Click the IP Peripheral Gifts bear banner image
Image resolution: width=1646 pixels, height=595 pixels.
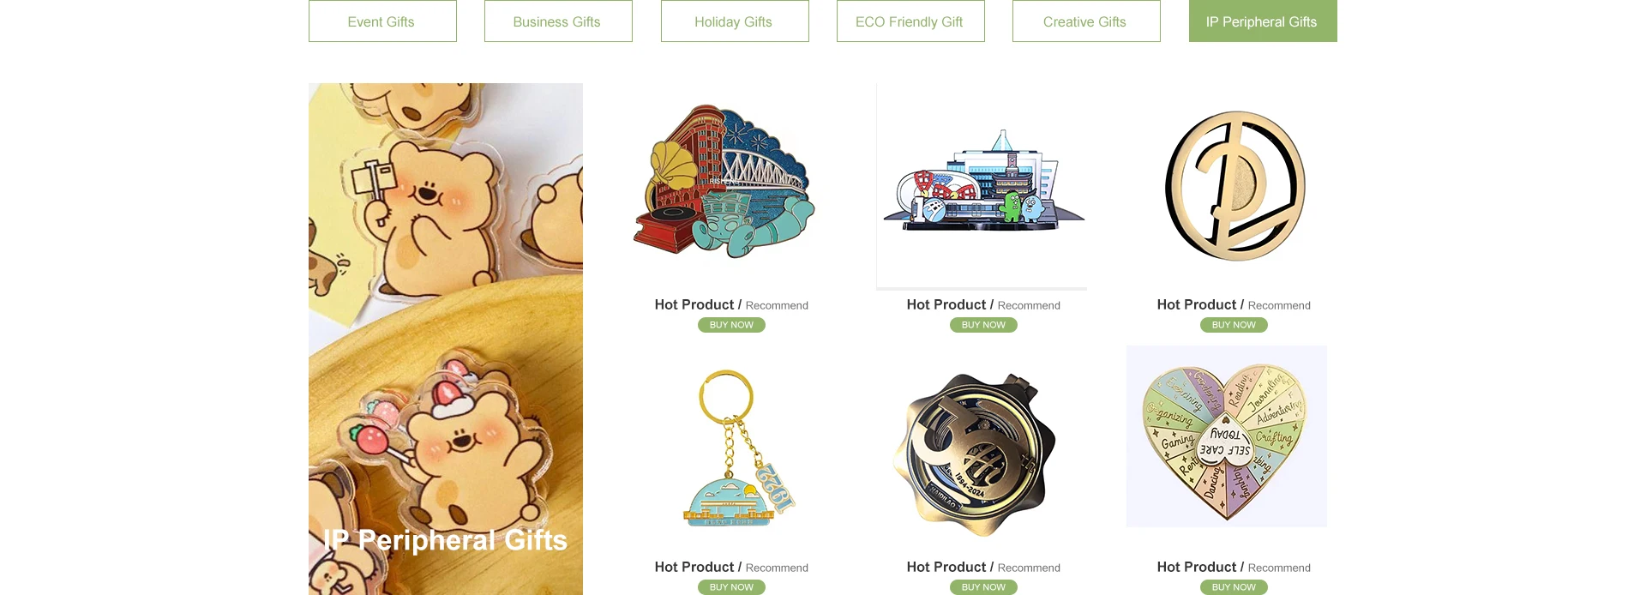click(446, 339)
